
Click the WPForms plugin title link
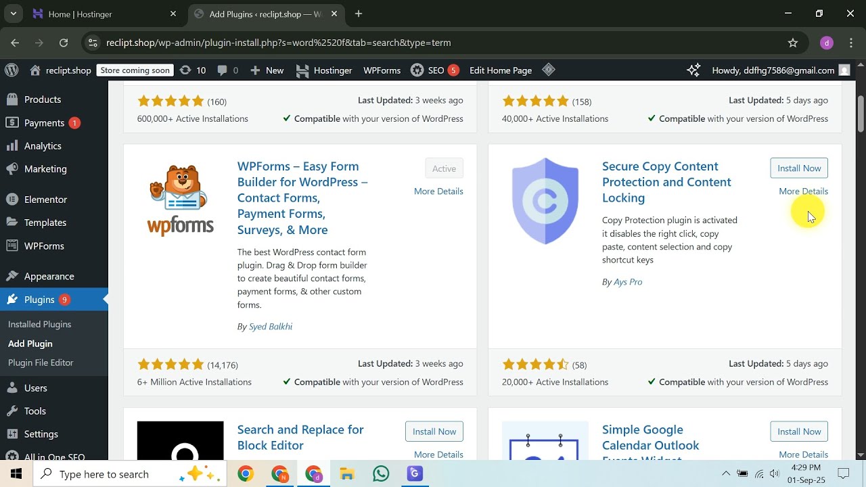point(302,198)
